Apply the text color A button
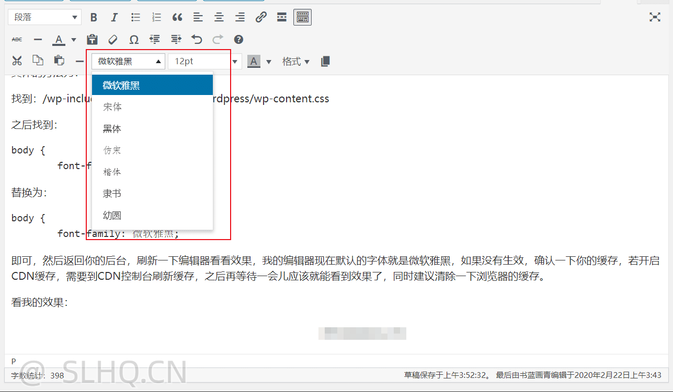The image size is (673, 392). [59, 39]
